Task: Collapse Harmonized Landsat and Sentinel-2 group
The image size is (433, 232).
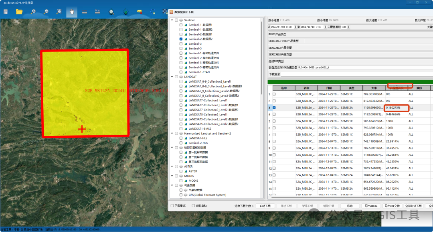Action: tap(172, 134)
